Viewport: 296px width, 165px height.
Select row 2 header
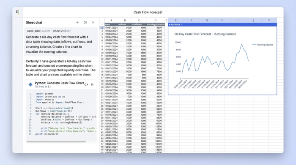(x=102, y=28)
